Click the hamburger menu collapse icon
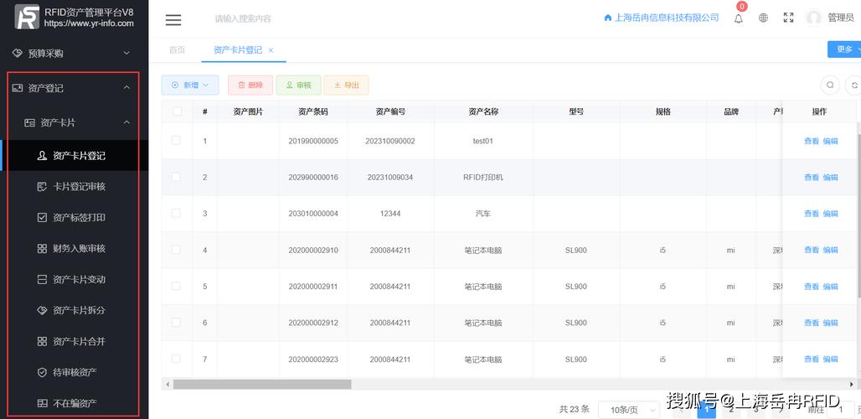861x419 pixels. pyautogui.click(x=173, y=19)
